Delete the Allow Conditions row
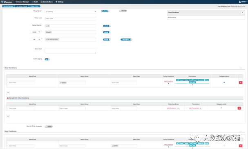This screenshot has height=149, width=248. pos(241,82)
